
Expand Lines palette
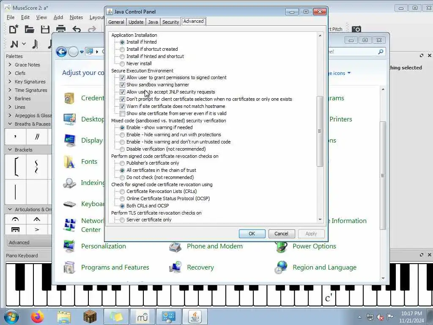(10, 107)
